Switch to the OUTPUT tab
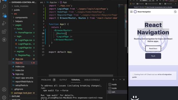Viewport: 178px width, 100px height. 63,80
